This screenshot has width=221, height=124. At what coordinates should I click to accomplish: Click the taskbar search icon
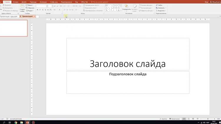point(4,123)
